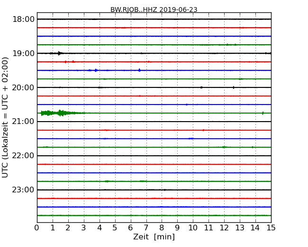Click the x-axis tick label 5

(115, 228)
